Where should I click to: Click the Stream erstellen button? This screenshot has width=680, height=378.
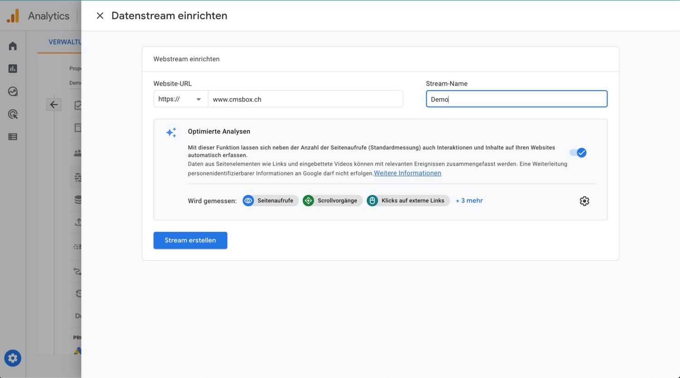pos(190,241)
